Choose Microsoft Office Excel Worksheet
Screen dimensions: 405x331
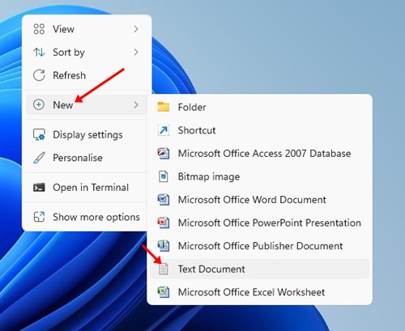tap(260, 292)
